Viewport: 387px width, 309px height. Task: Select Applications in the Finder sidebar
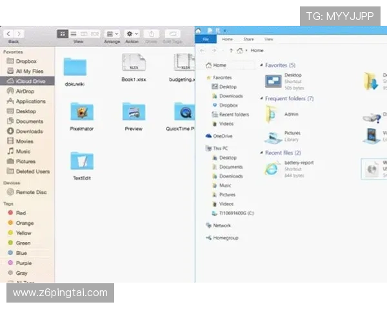[30, 101]
